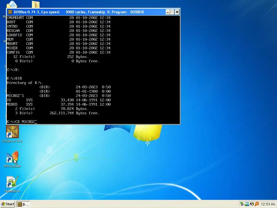Click the MIXER COM file row

coord(59,48)
